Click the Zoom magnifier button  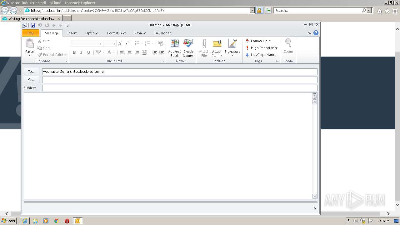[x=288, y=46]
